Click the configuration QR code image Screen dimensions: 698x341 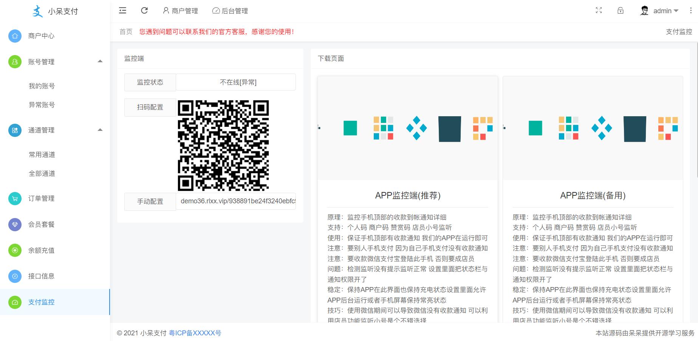[x=223, y=145]
